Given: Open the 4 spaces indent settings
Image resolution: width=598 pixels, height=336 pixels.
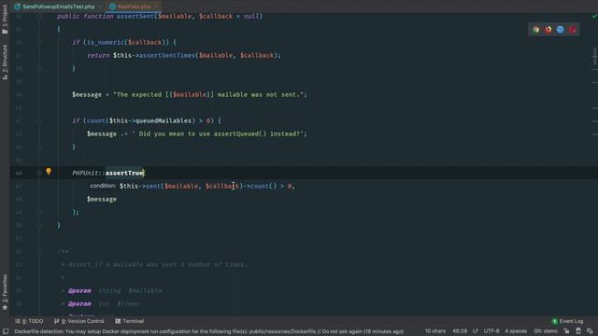Looking at the screenshot, I should [x=516, y=331].
